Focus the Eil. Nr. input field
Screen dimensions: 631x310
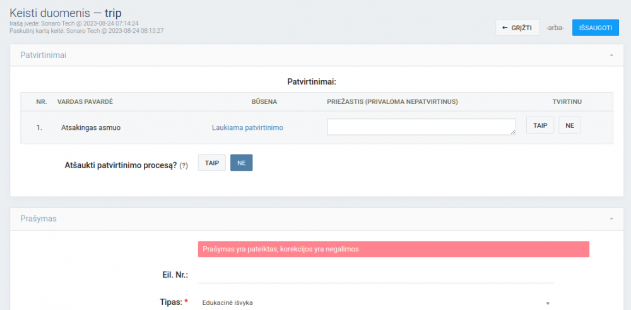(x=375, y=275)
